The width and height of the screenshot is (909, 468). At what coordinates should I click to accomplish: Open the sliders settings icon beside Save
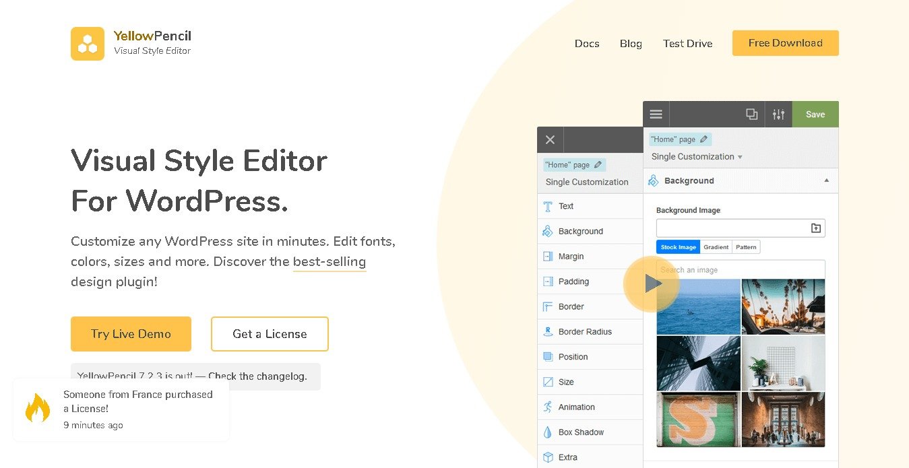778,114
